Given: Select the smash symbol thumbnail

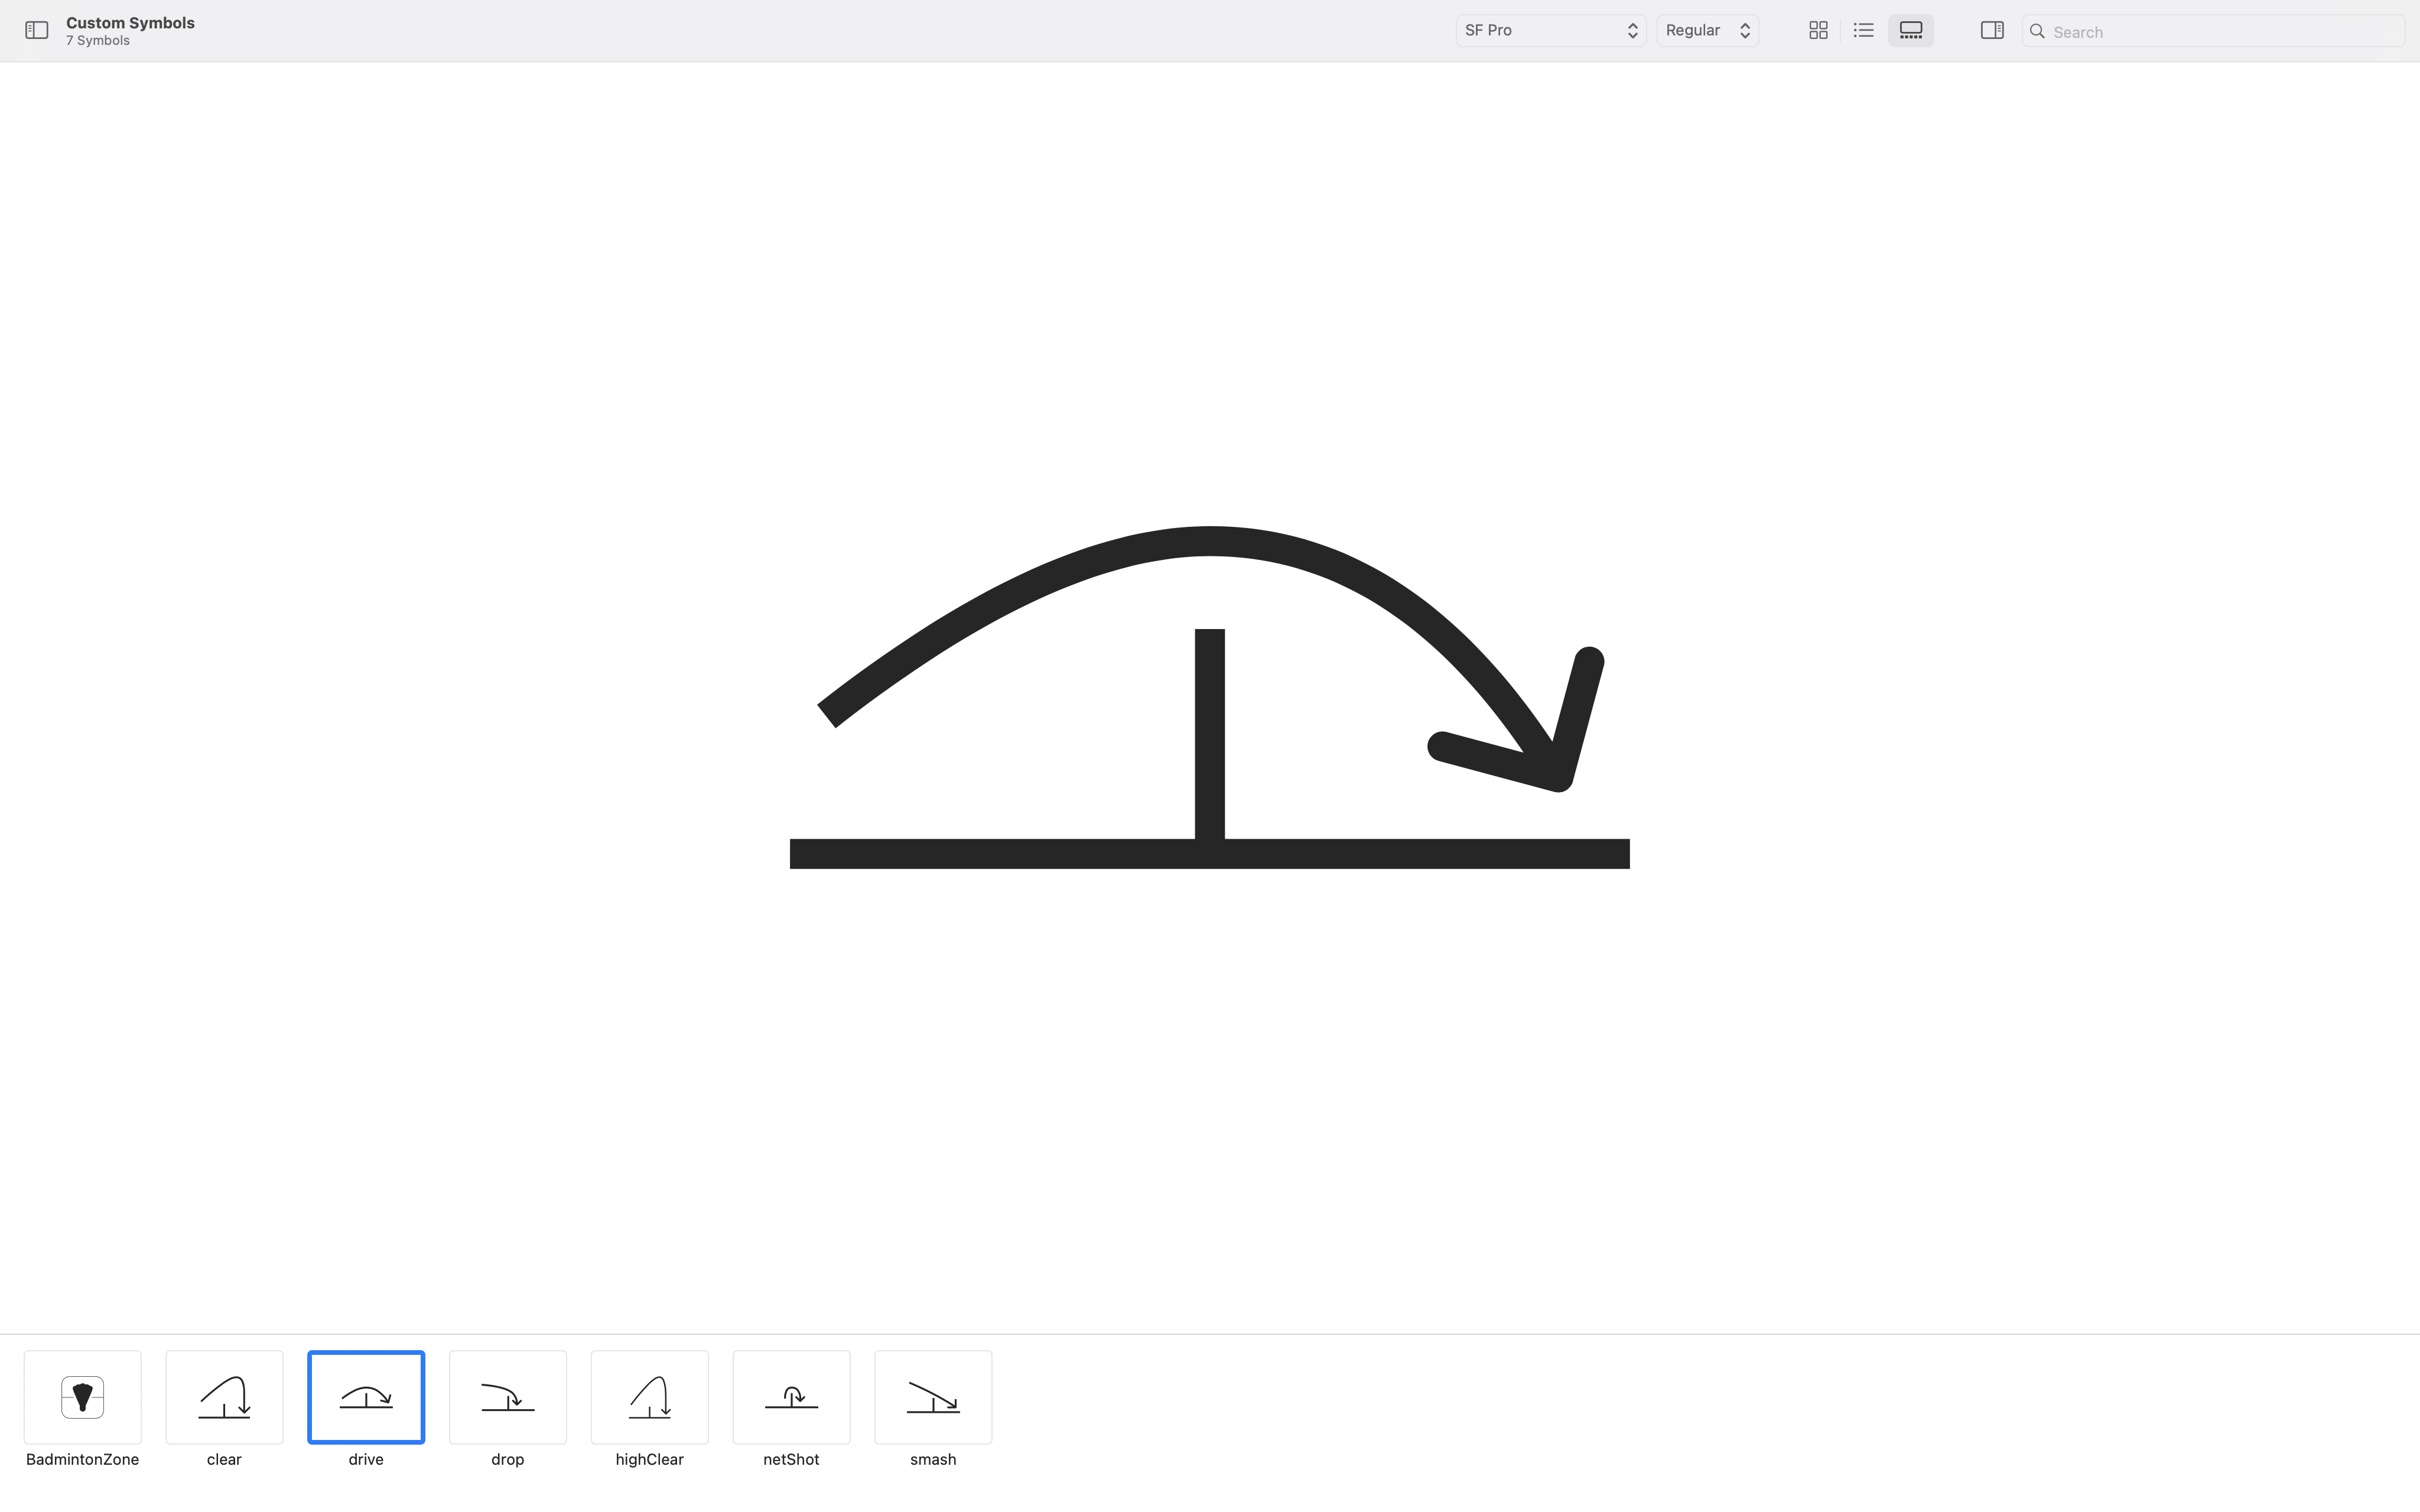Looking at the screenshot, I should tap(933, 1397).
